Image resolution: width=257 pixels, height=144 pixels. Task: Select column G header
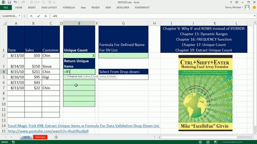(123, 23)
